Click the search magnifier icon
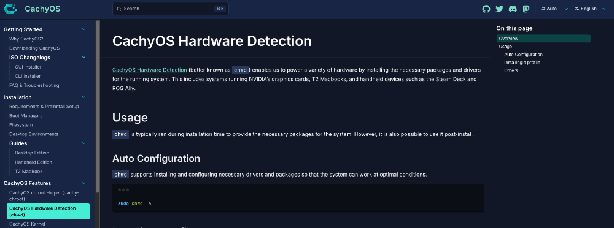The width and height of the screenshot is (614, 228). pyautogui.click(x=119, y=9)
